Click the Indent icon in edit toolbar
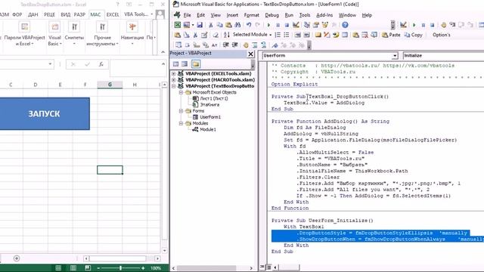 click(x=226, y=45)
